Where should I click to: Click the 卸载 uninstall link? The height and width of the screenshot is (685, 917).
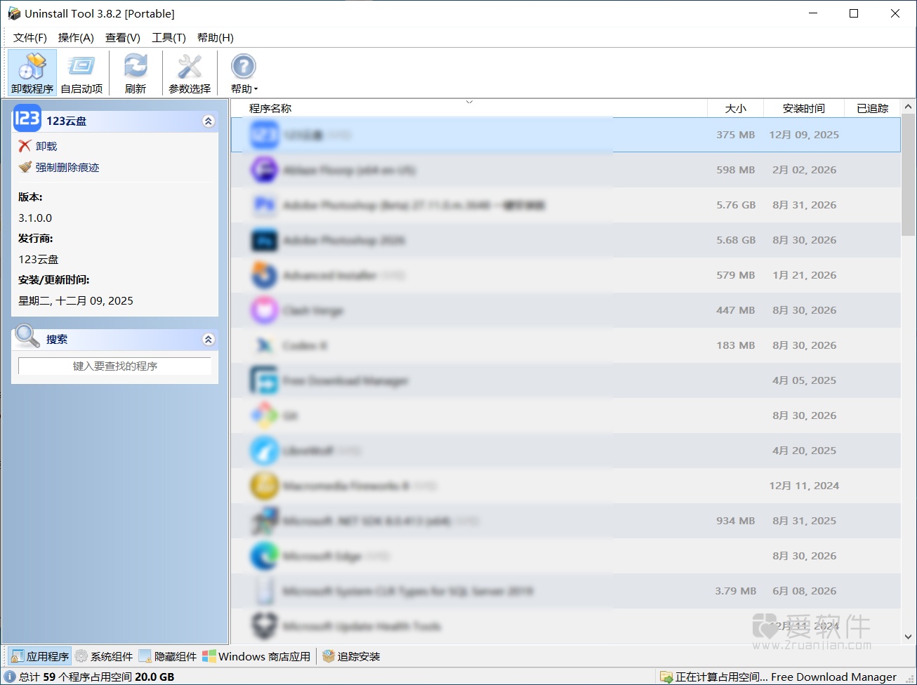point(46,146)
